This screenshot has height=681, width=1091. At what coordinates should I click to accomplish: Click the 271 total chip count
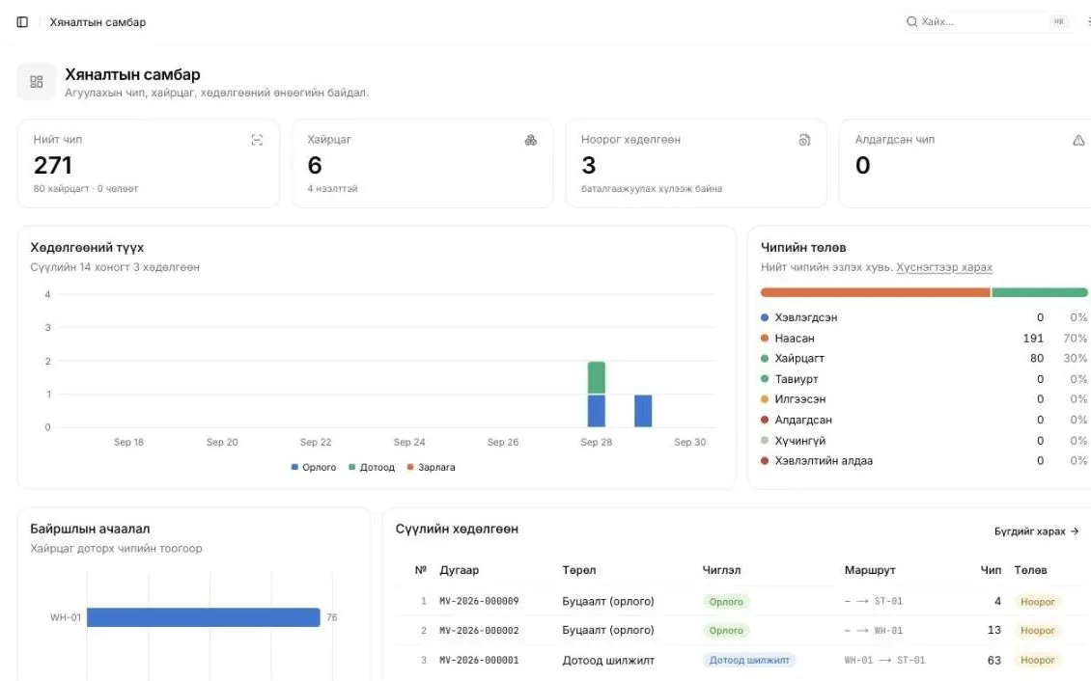tap(53, 165)
